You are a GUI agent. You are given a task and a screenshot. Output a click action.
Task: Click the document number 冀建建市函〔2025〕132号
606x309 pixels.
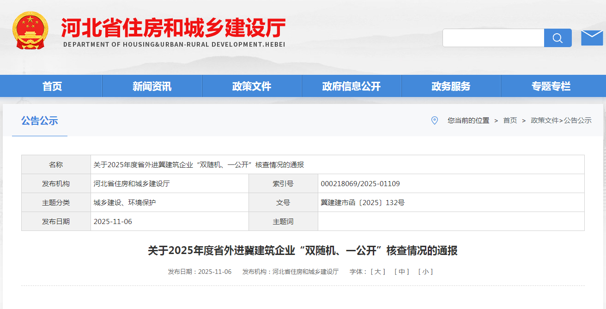point(363,202)
